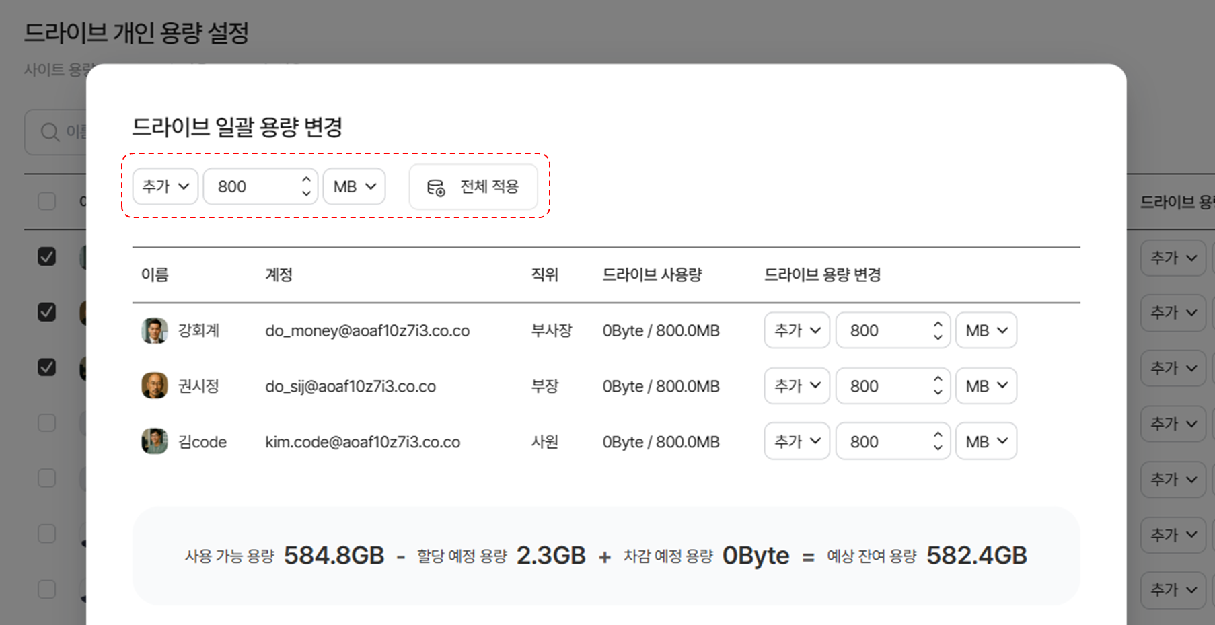Open 권시정's MB unit dropdown
The width and height of the screenshot is (1215, 625).
pyautogui.click(x=986, y=386)
